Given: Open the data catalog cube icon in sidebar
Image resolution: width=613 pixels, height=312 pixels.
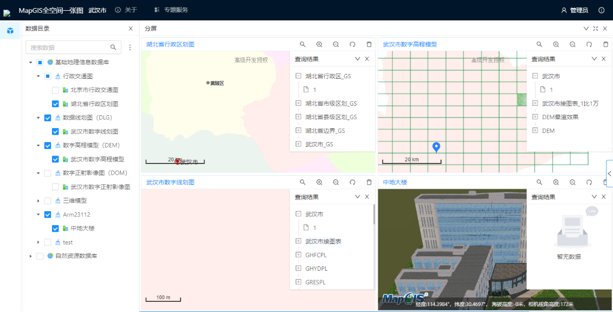Looking at the screenshot, I should coord(10,31).
